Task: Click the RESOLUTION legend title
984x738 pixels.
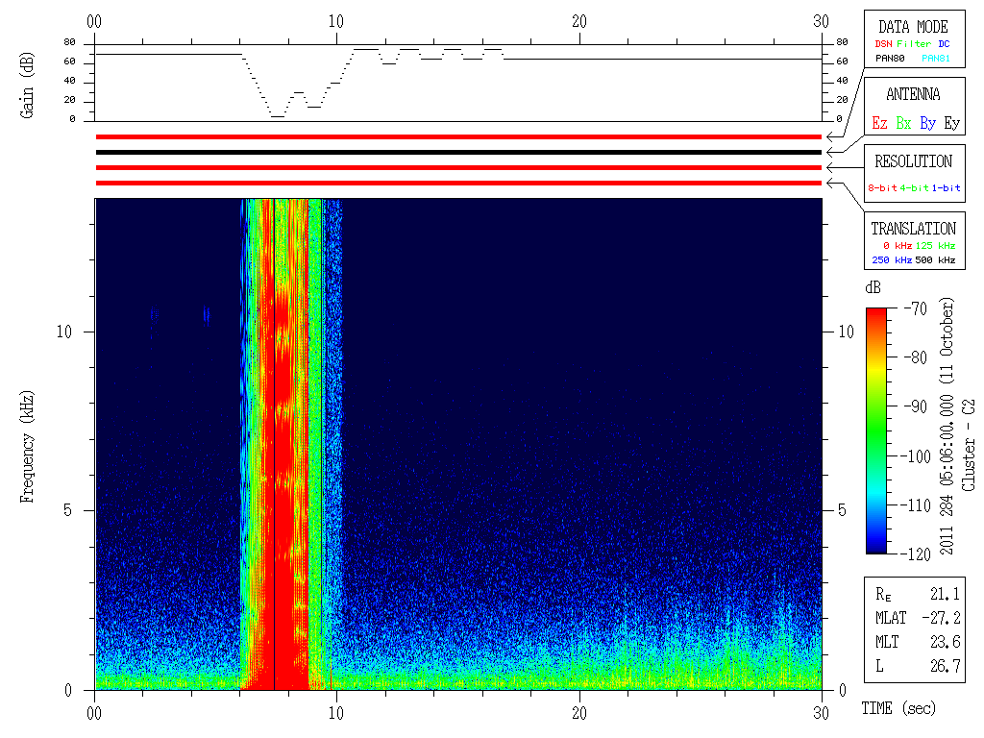Action: [x=914, y=161]
